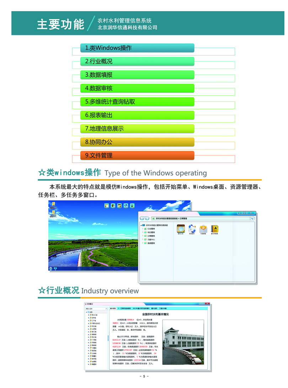Viewport: 288px width, 388px height.
Task: Expand the 项目管理 tree node
Action: point(143,232)
